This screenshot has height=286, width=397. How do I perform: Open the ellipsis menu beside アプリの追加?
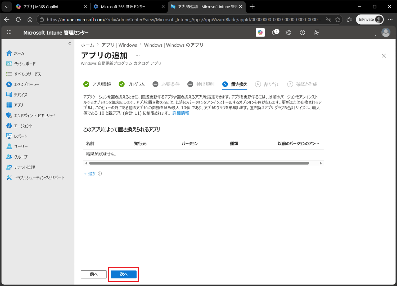pos(138,56)
